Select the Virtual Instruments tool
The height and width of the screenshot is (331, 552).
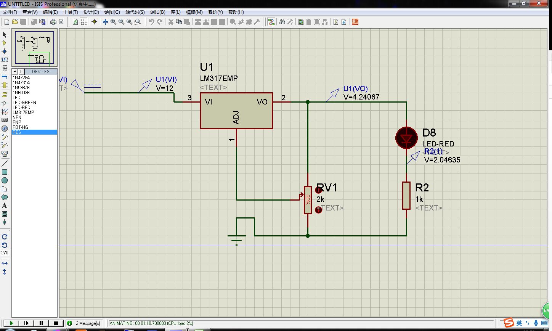click(x=5, y=153)
